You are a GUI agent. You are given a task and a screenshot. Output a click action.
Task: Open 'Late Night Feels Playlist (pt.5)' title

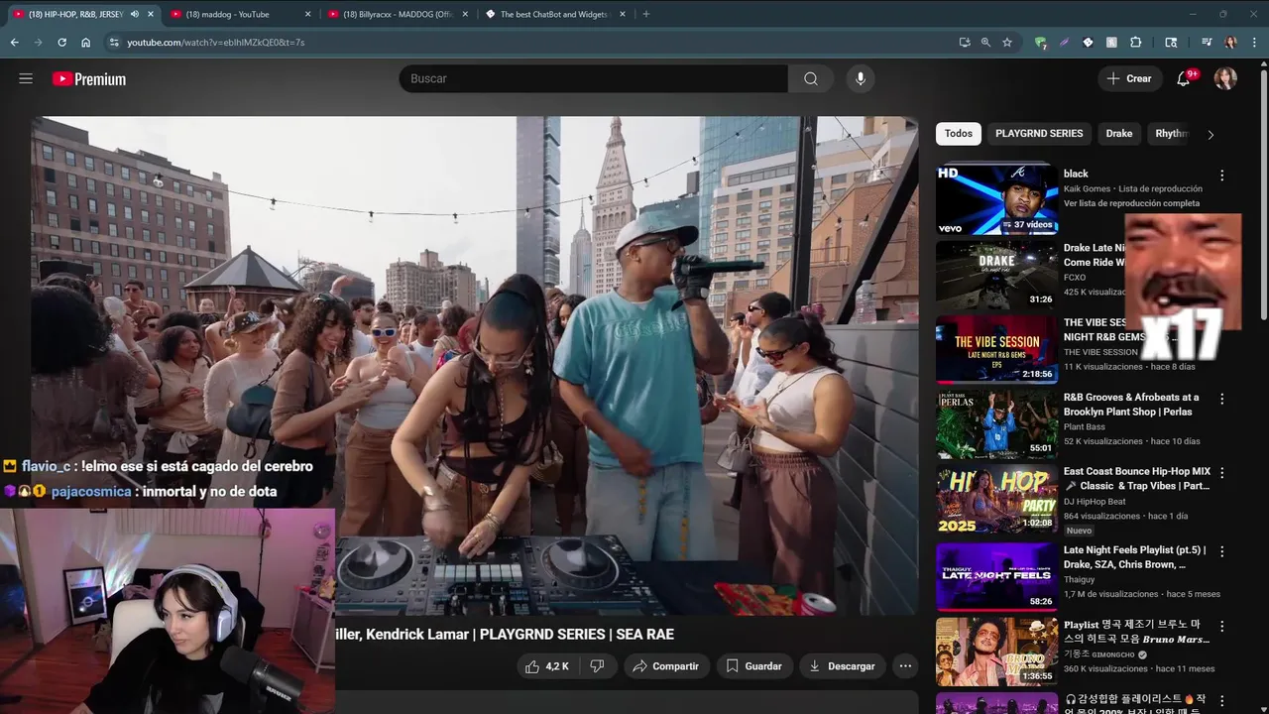(x=1135, y=556)
